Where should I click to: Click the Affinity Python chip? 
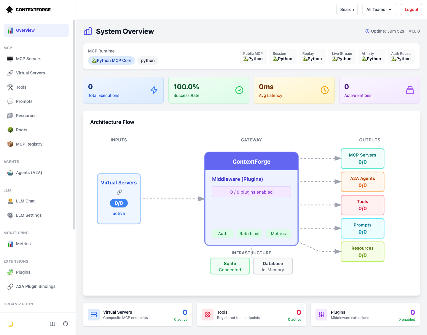(x=372, y=56)
